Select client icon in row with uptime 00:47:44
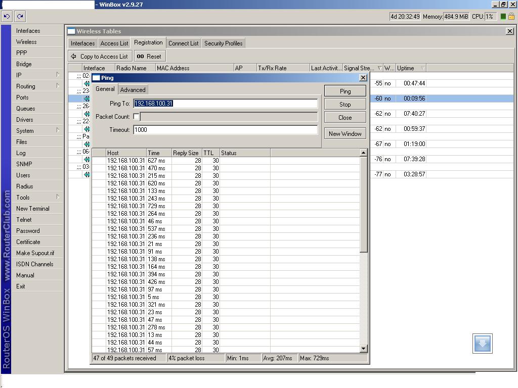Image resolution: width=518 pixels, height=388 pixels. [87, 83]
